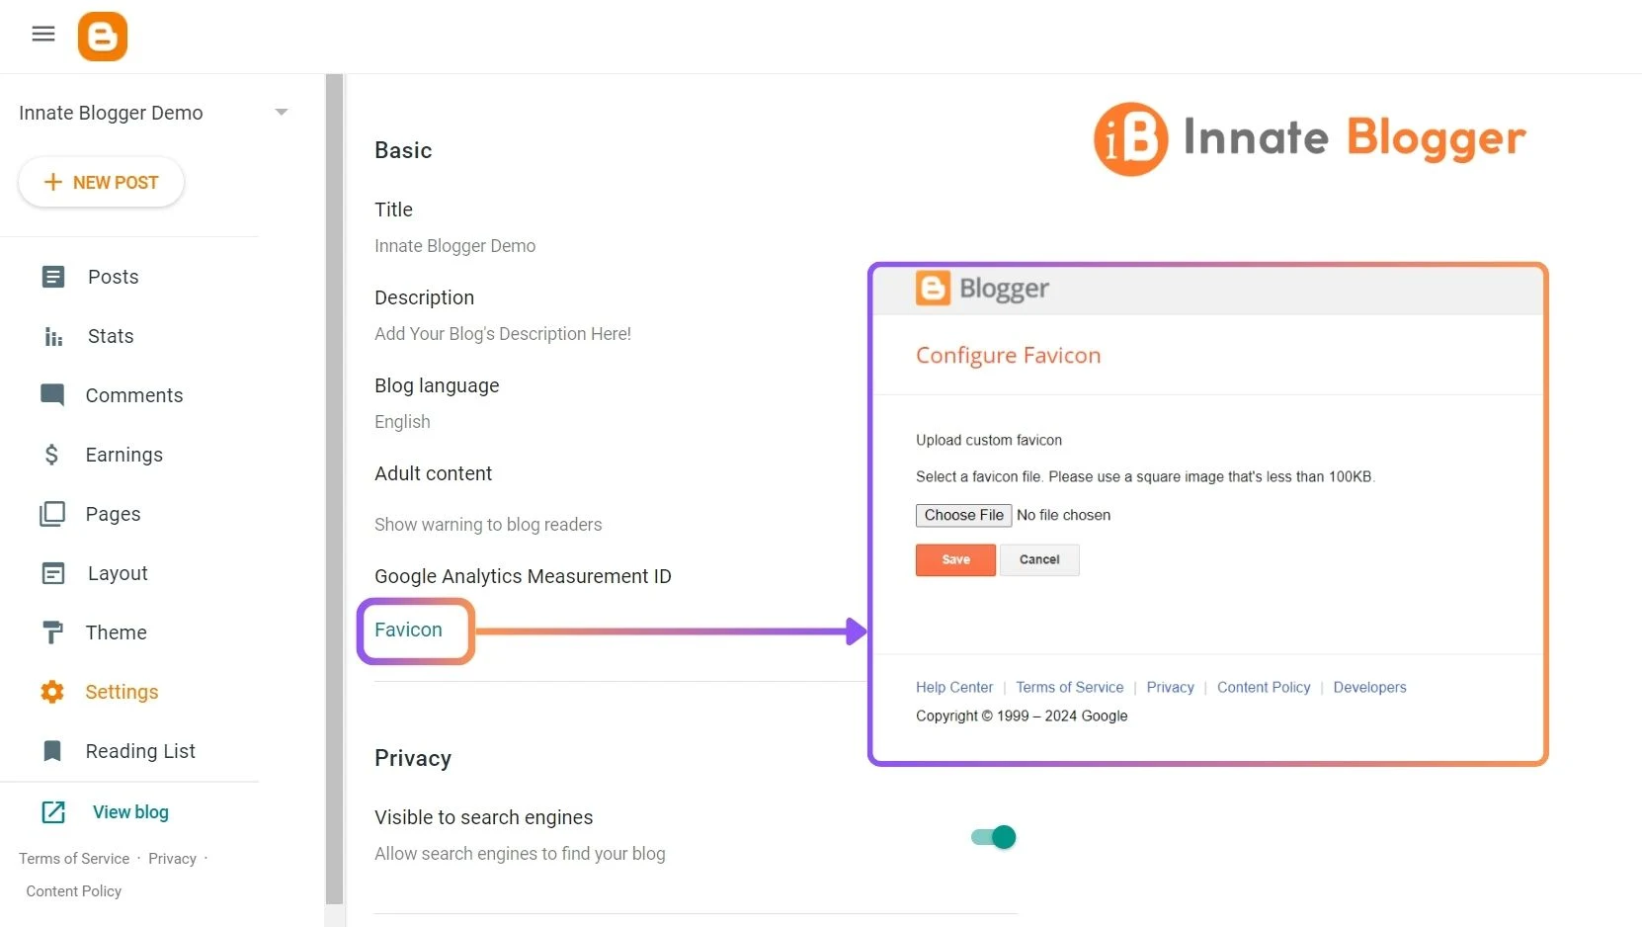Open the Theme section
Image resolution: width=1642 pixels, height=927 pixels.
[x=116, y=632]
